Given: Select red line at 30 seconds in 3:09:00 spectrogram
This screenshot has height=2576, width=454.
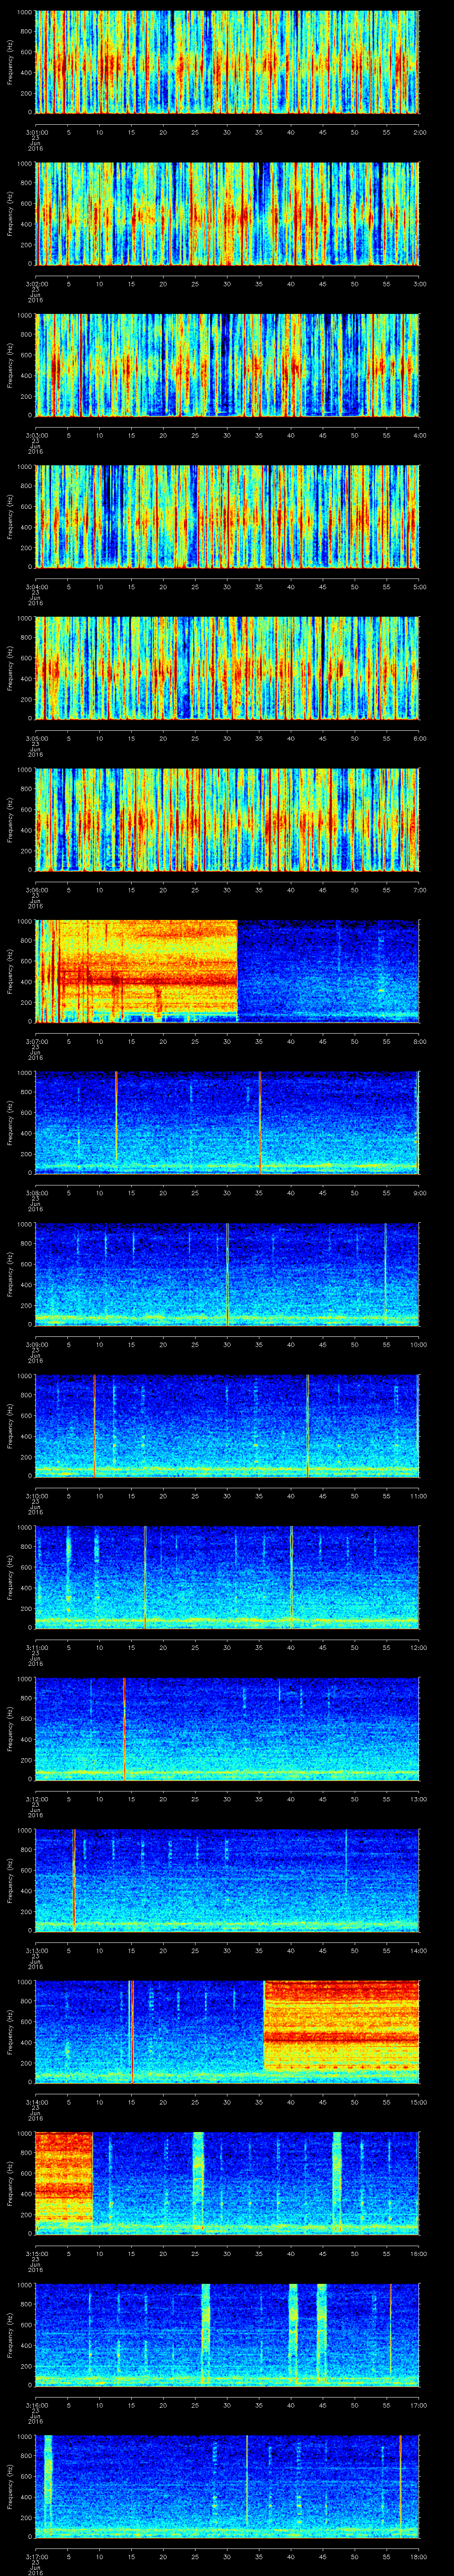Looking at the screenshot, I should pyautogui.click(x=227, y=1272).
